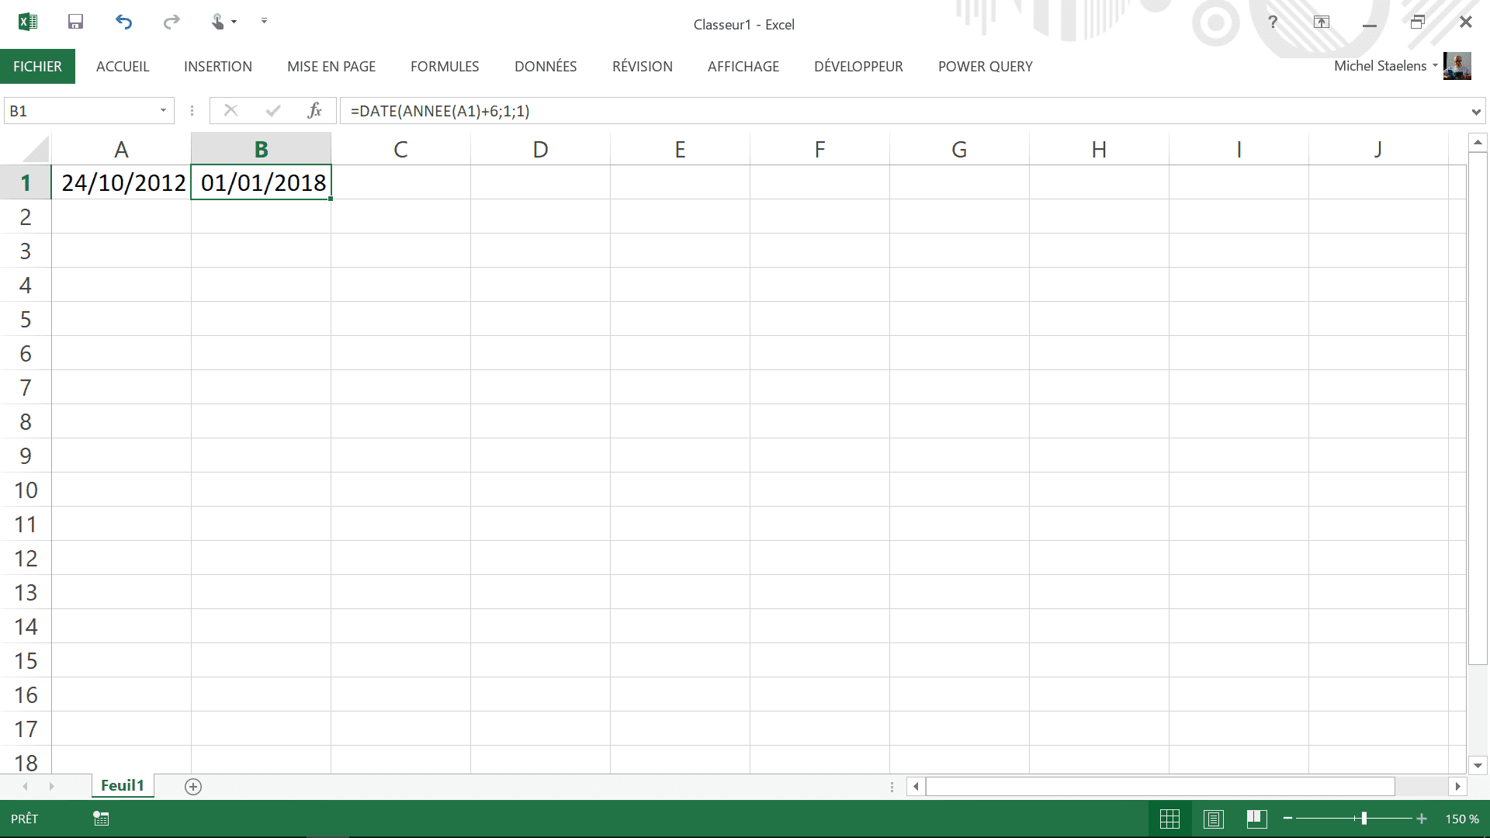Viewport: 1490px width, 838px height.
Task: Click the Redo arrow icon
Action: (x=172, y=22)
